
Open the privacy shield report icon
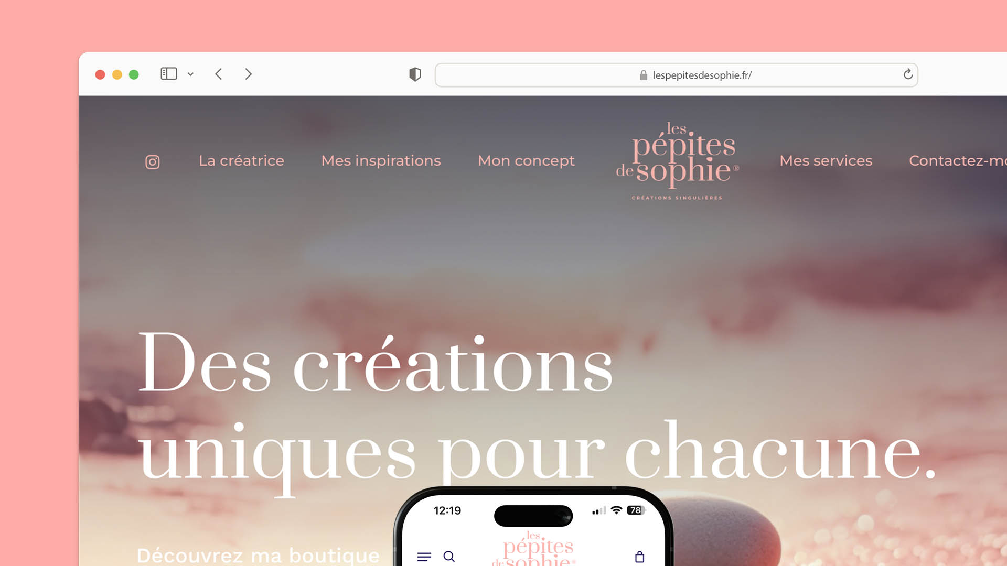click(415, 74)
